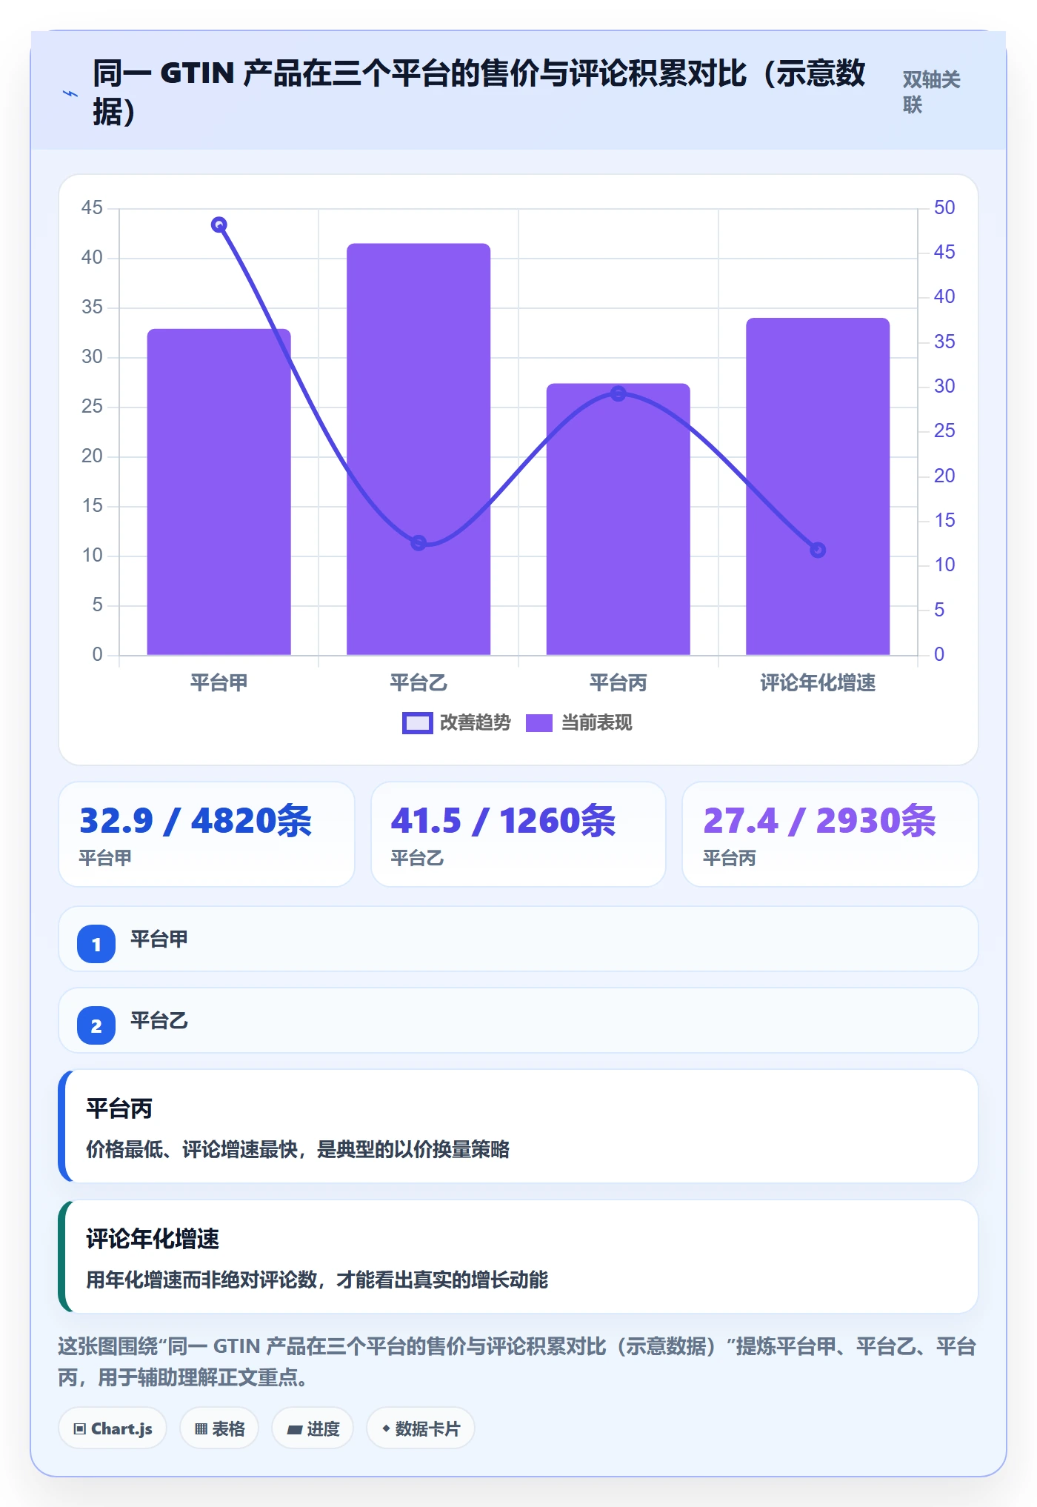Image resolution: width=1037 pixels, height=1507 pixels.
Task: Click the chart title heading text
Action: [x=479, y=93]
